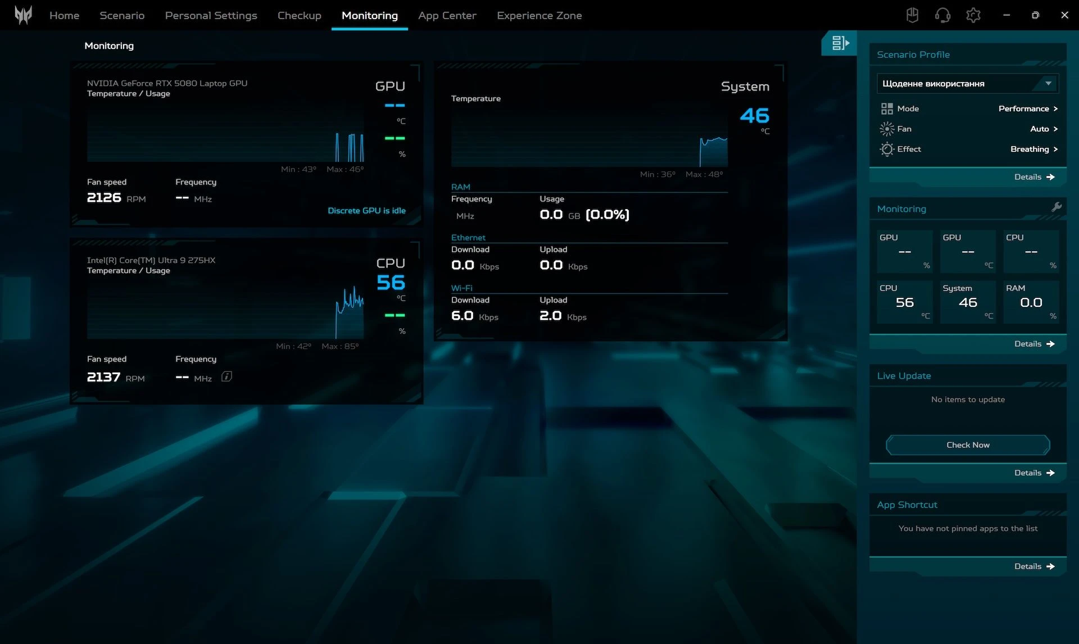Screen dimensions: 1079x644
Task: Open the settings gear icon
Action: tap(973, 15)
